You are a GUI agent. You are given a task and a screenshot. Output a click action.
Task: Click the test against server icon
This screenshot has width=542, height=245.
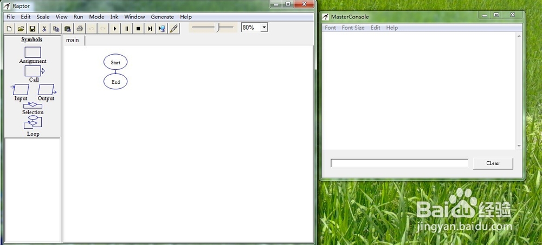click(x=162, y=29)
